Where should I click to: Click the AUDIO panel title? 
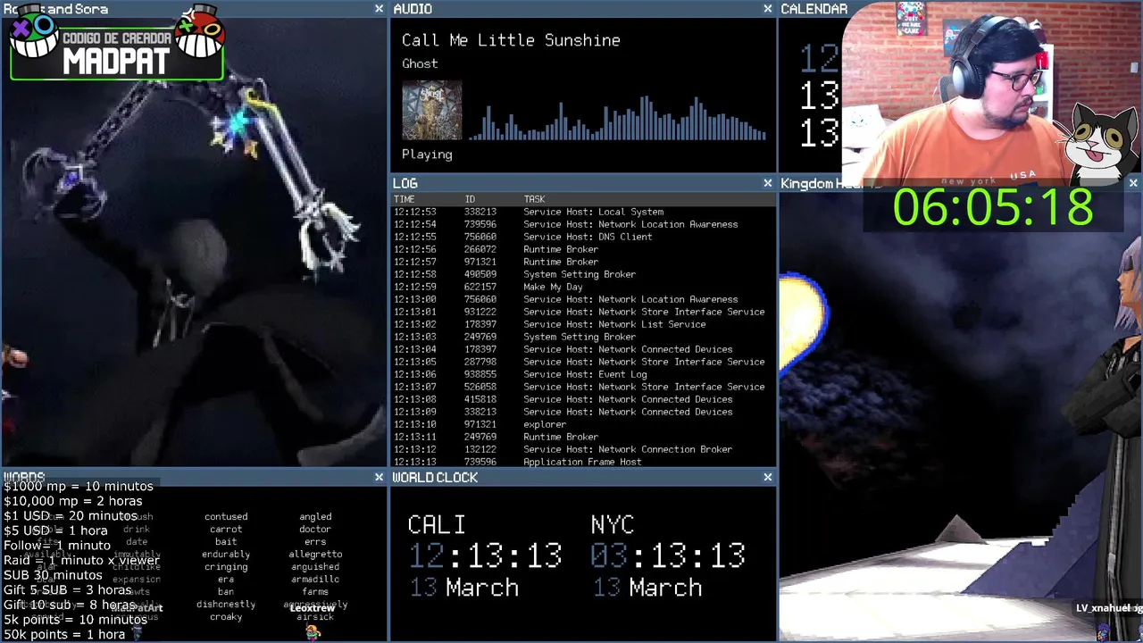point(413,9)
